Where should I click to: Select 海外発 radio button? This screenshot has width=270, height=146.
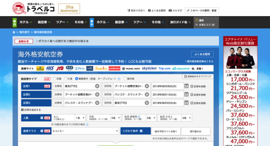125,79
